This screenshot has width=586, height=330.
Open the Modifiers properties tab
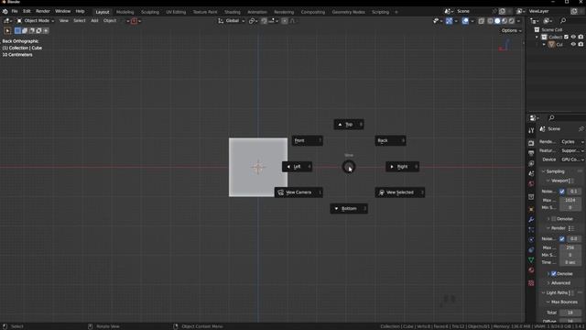(x=531, y=220)
